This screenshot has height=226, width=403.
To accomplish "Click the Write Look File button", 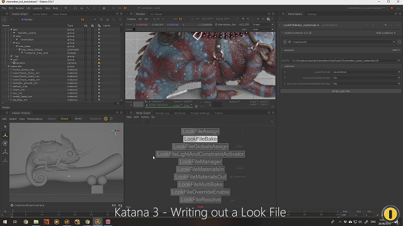I will [341, 91].
